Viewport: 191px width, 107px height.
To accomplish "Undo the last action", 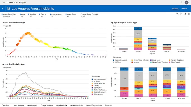I will pos(177,14).
